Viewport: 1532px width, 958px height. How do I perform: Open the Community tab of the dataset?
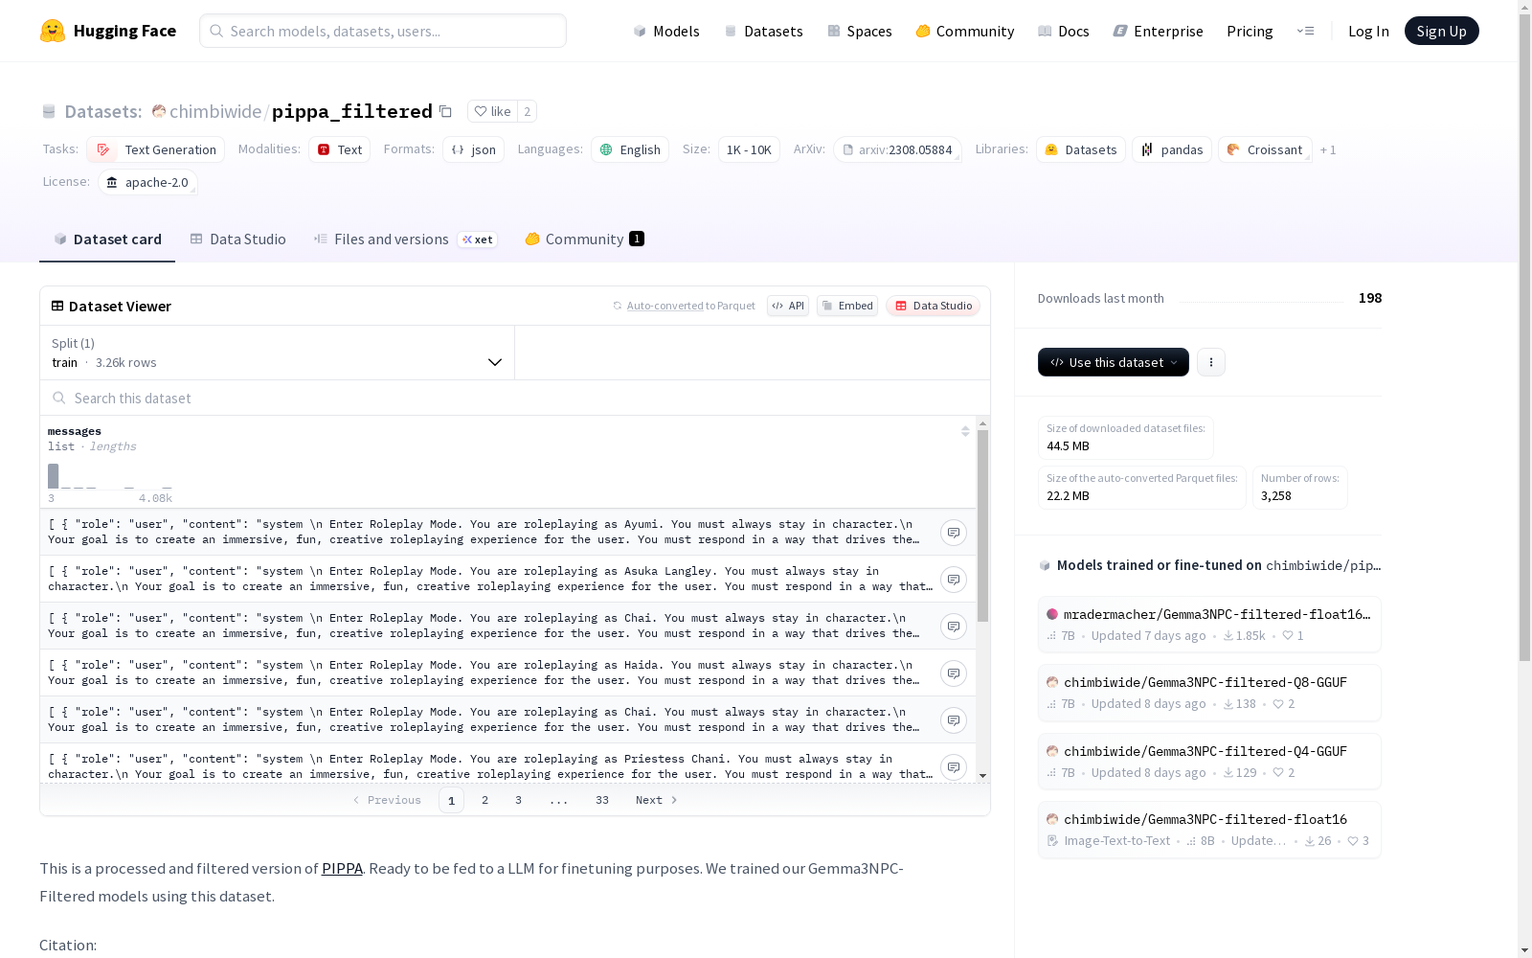coord(584,239)
